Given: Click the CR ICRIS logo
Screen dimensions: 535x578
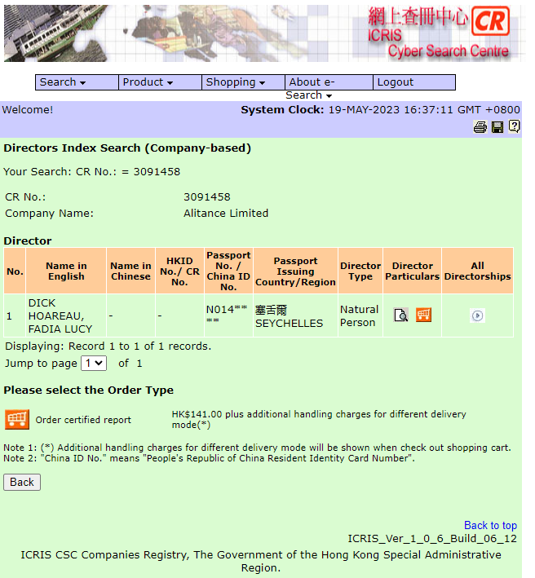Looking at the screenshot, I should 490,21.
